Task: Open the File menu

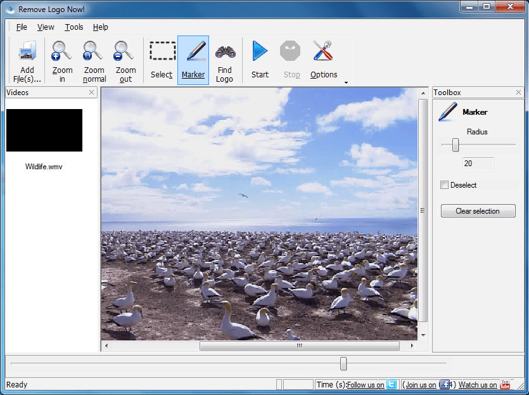Action: pos(21,27)
